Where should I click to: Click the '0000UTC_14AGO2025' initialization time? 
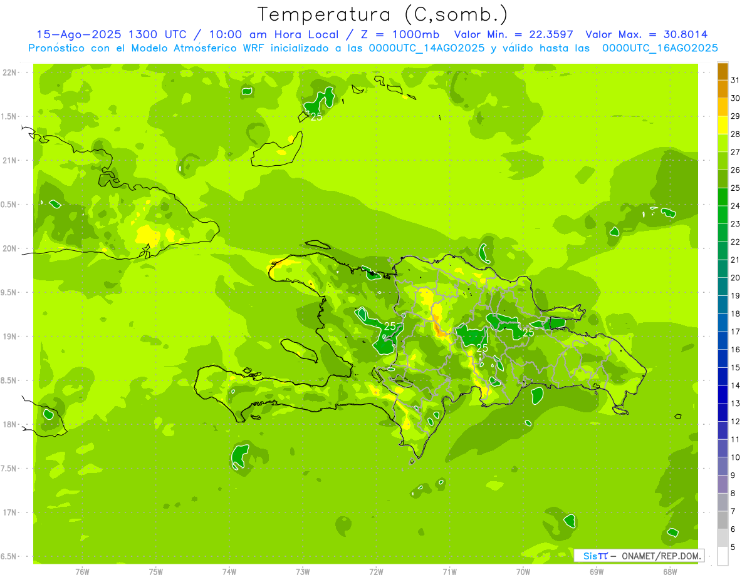(x=427, y=48)
